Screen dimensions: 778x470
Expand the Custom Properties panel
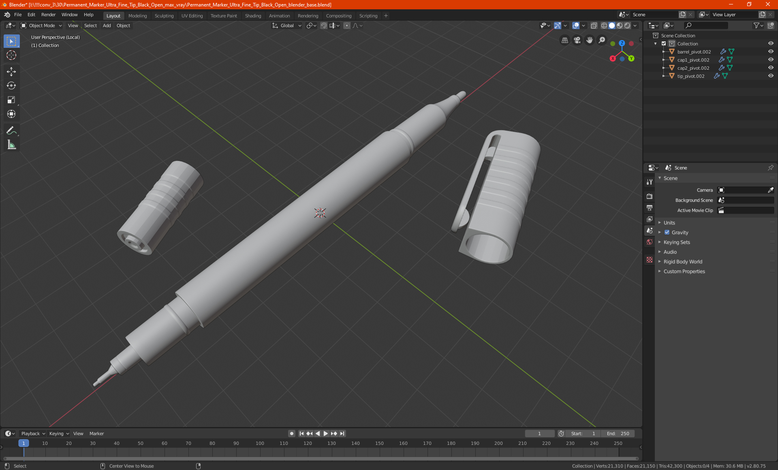(x=684, y=271)
